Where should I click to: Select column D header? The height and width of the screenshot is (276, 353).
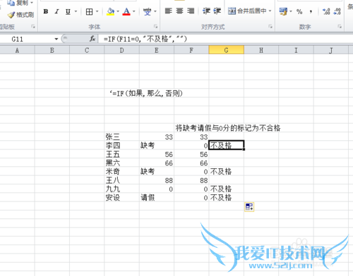point(121,50)
